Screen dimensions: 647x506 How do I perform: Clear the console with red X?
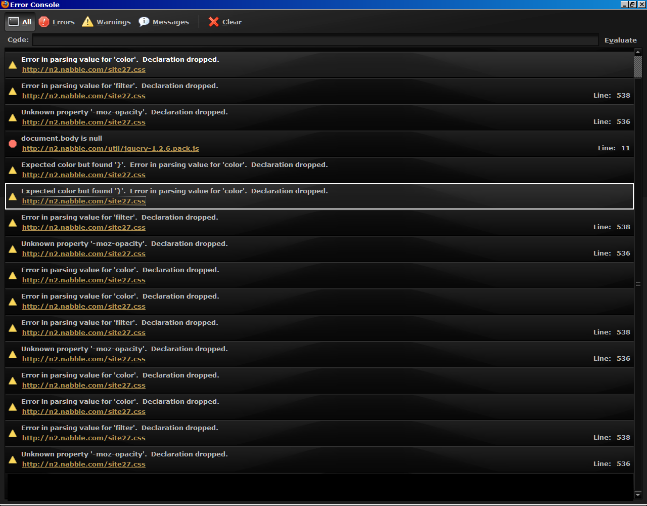click(214, 22)
